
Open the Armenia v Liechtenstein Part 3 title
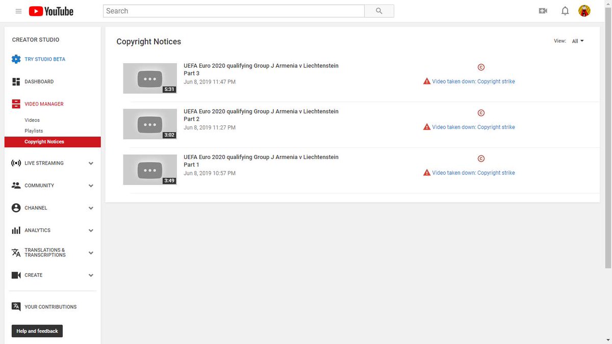coord(261,69)
